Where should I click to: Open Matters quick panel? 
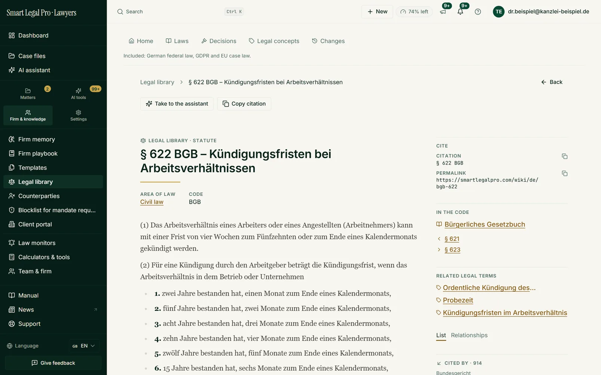point(28,93)
